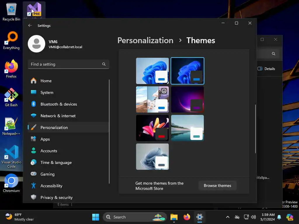Viewport: 299px width, 224px height.
Task: Select the Visual Studio Code desktop shortcut
Action: 11,157
